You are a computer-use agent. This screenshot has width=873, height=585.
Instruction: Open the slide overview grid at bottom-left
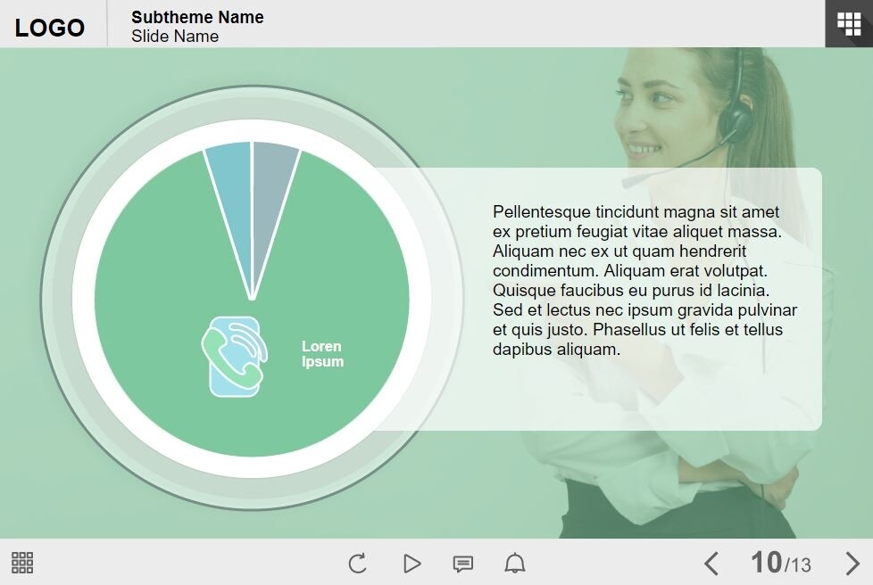22,563
